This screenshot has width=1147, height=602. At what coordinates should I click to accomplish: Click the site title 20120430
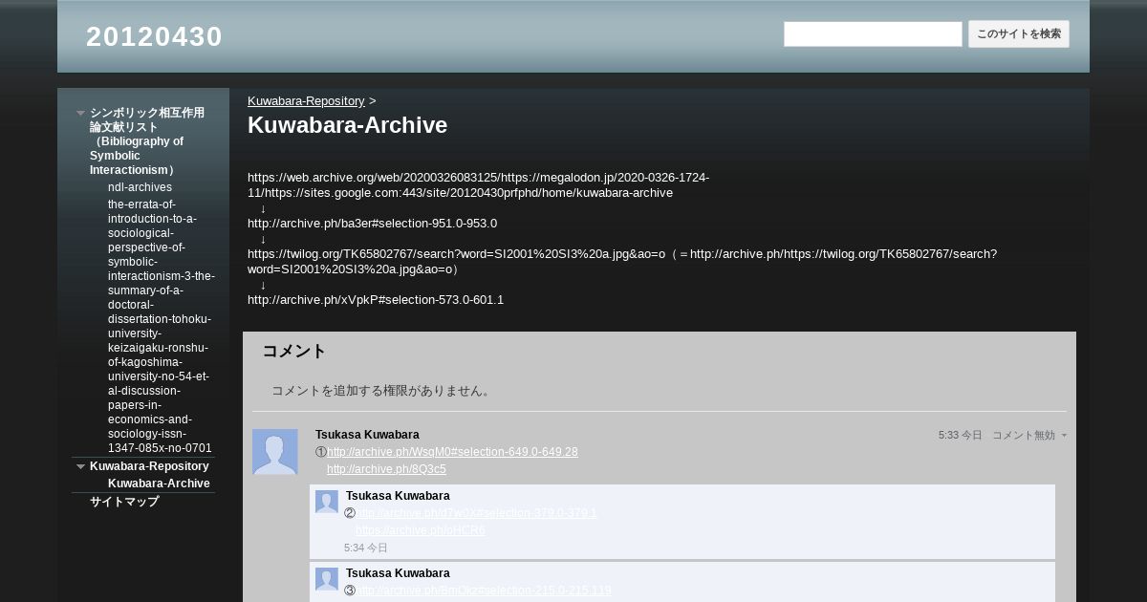point(154,36)
